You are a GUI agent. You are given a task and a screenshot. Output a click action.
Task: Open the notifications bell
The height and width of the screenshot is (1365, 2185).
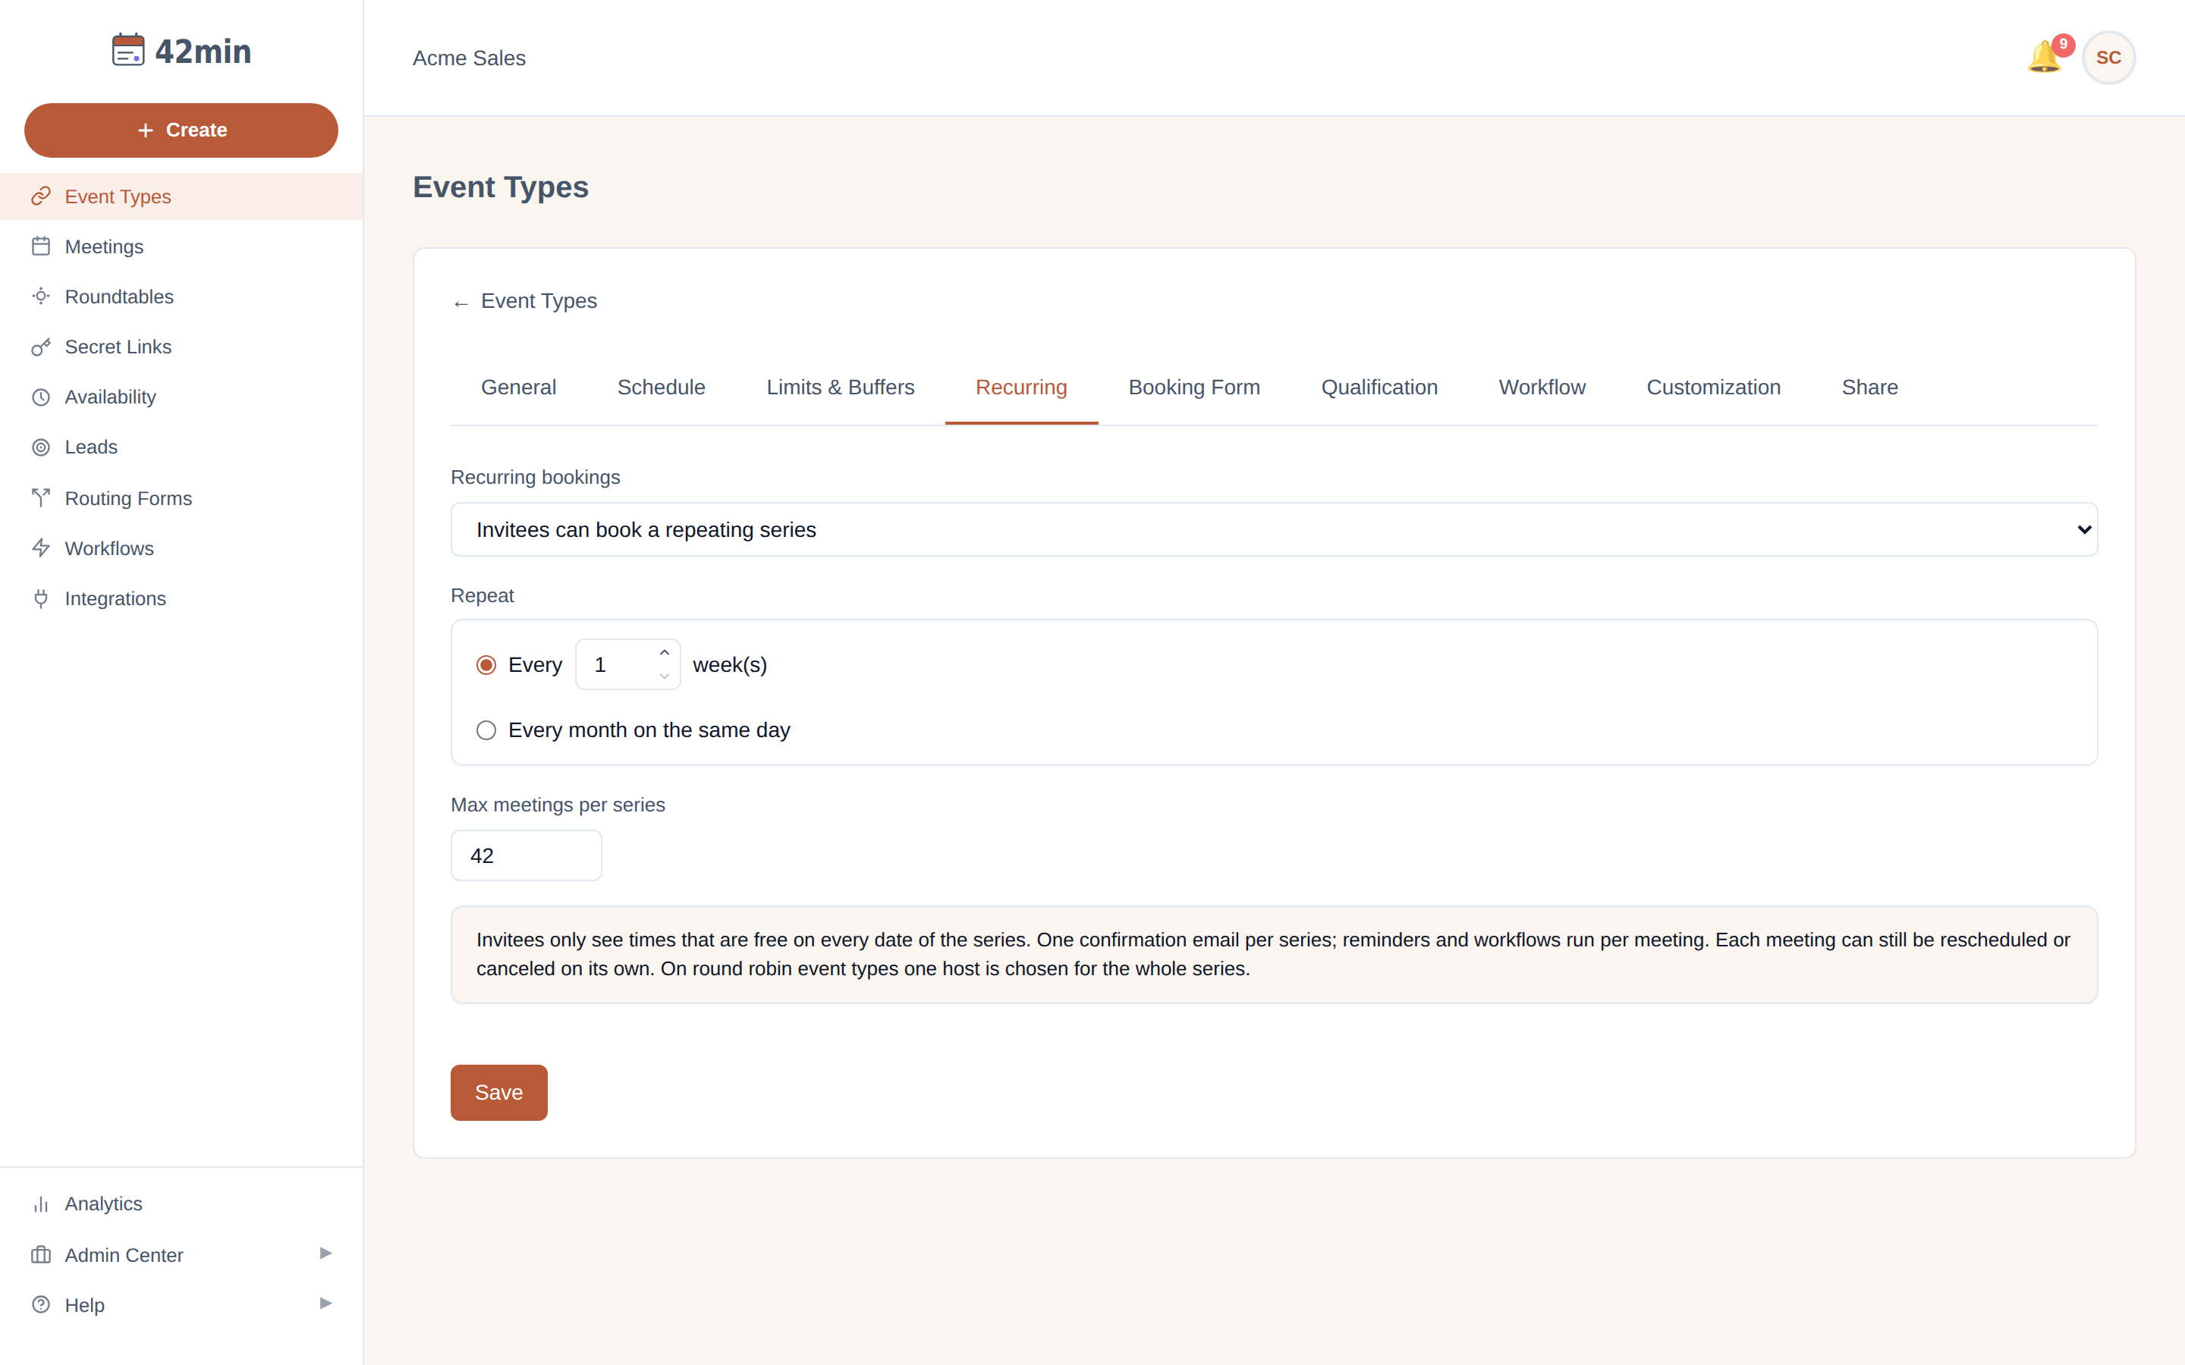tap(2045, 57)
